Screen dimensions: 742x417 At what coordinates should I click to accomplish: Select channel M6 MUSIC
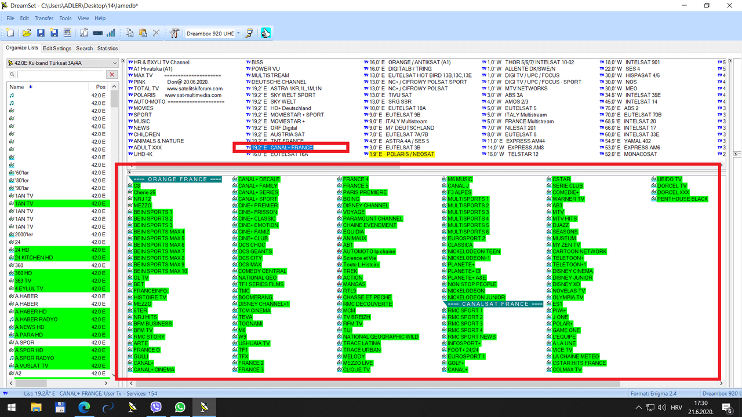coord(460,180)
